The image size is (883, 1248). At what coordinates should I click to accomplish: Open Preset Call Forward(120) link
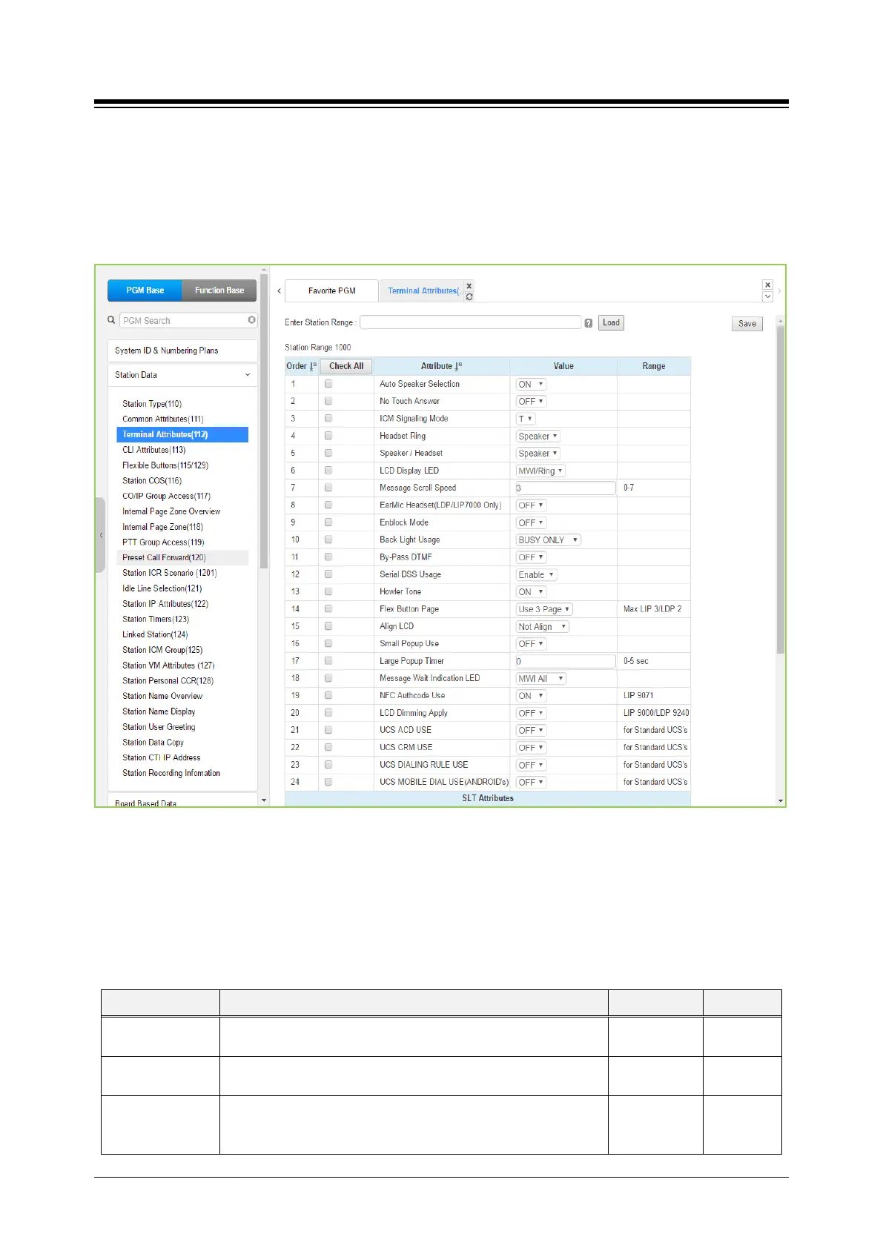pyautogui.click(x=164, y=557)
